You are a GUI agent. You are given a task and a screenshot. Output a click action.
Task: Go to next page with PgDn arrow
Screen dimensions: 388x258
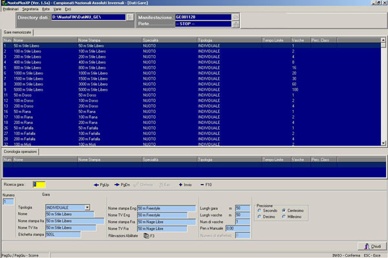[122, 185]
